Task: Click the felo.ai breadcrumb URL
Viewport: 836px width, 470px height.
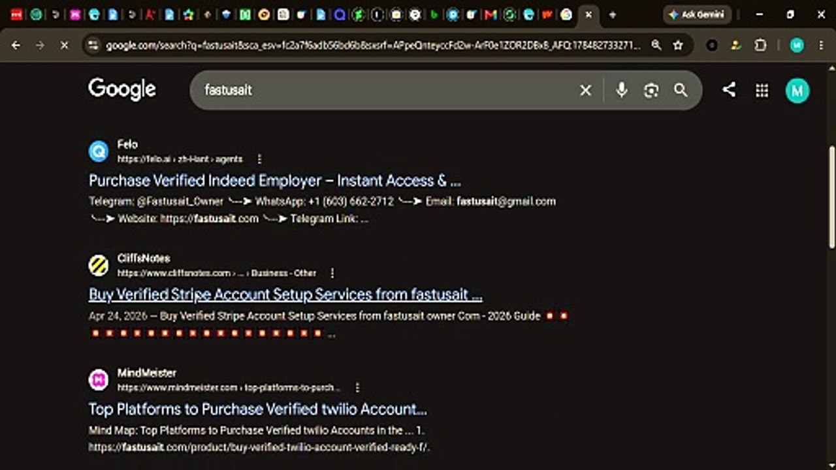Action: click(180, 159)
